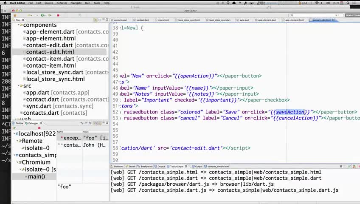Image resolution: width=360 pixels, height=204 pixels.
Task: Collapse the components folder
Action: [19, 25]
